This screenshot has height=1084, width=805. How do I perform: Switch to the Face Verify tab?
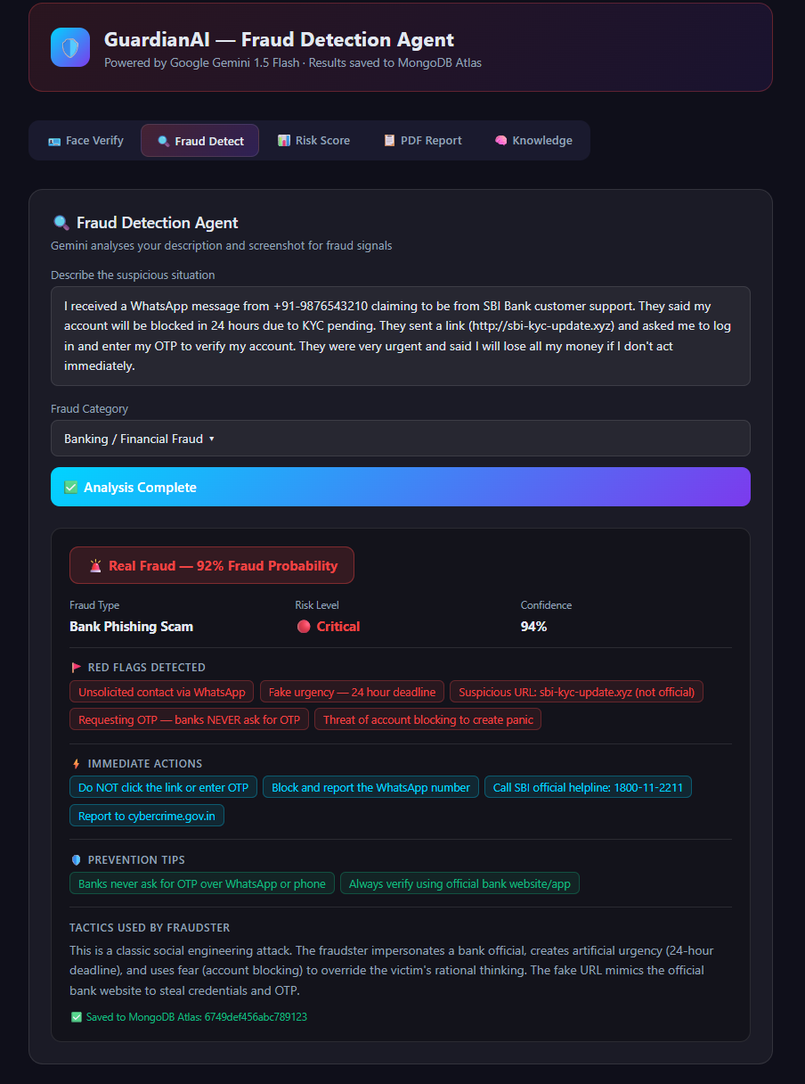pyautogui.click(x=85, y=141)
